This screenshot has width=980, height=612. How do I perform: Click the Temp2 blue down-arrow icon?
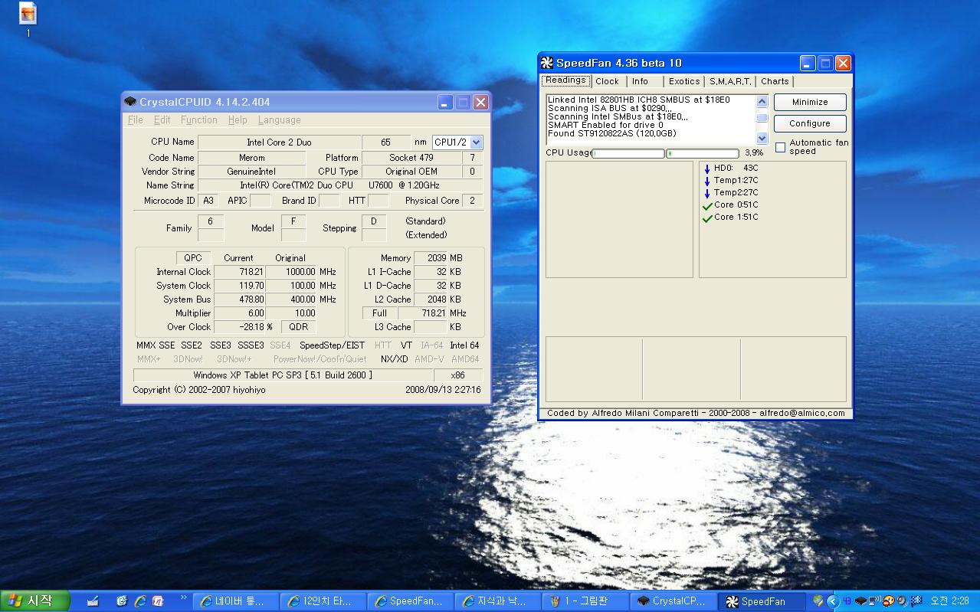coord(706,193)
